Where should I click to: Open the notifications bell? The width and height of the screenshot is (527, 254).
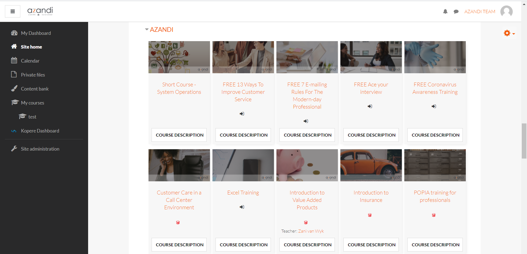[x=445, y=12]
